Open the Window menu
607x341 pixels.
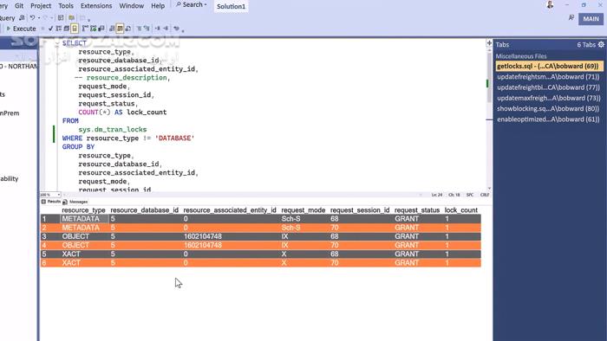pos(131,6)
